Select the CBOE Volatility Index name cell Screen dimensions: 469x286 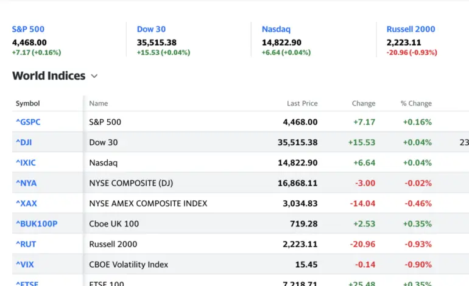point(129,265)
